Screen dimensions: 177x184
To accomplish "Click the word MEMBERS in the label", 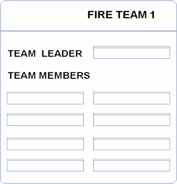I will click(64, 76).
